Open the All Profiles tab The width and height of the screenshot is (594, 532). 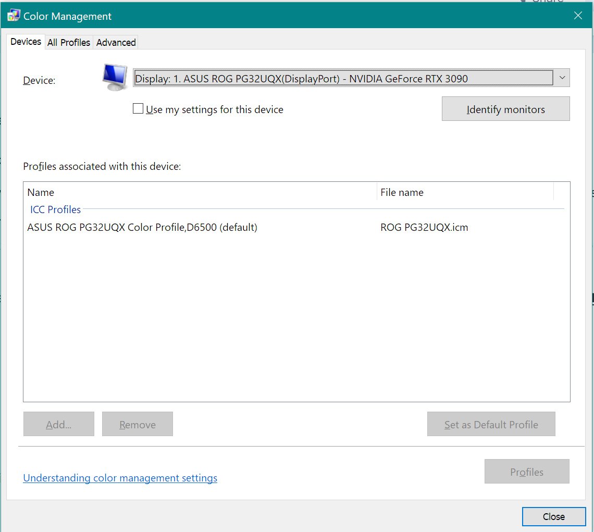pos(69,42)
